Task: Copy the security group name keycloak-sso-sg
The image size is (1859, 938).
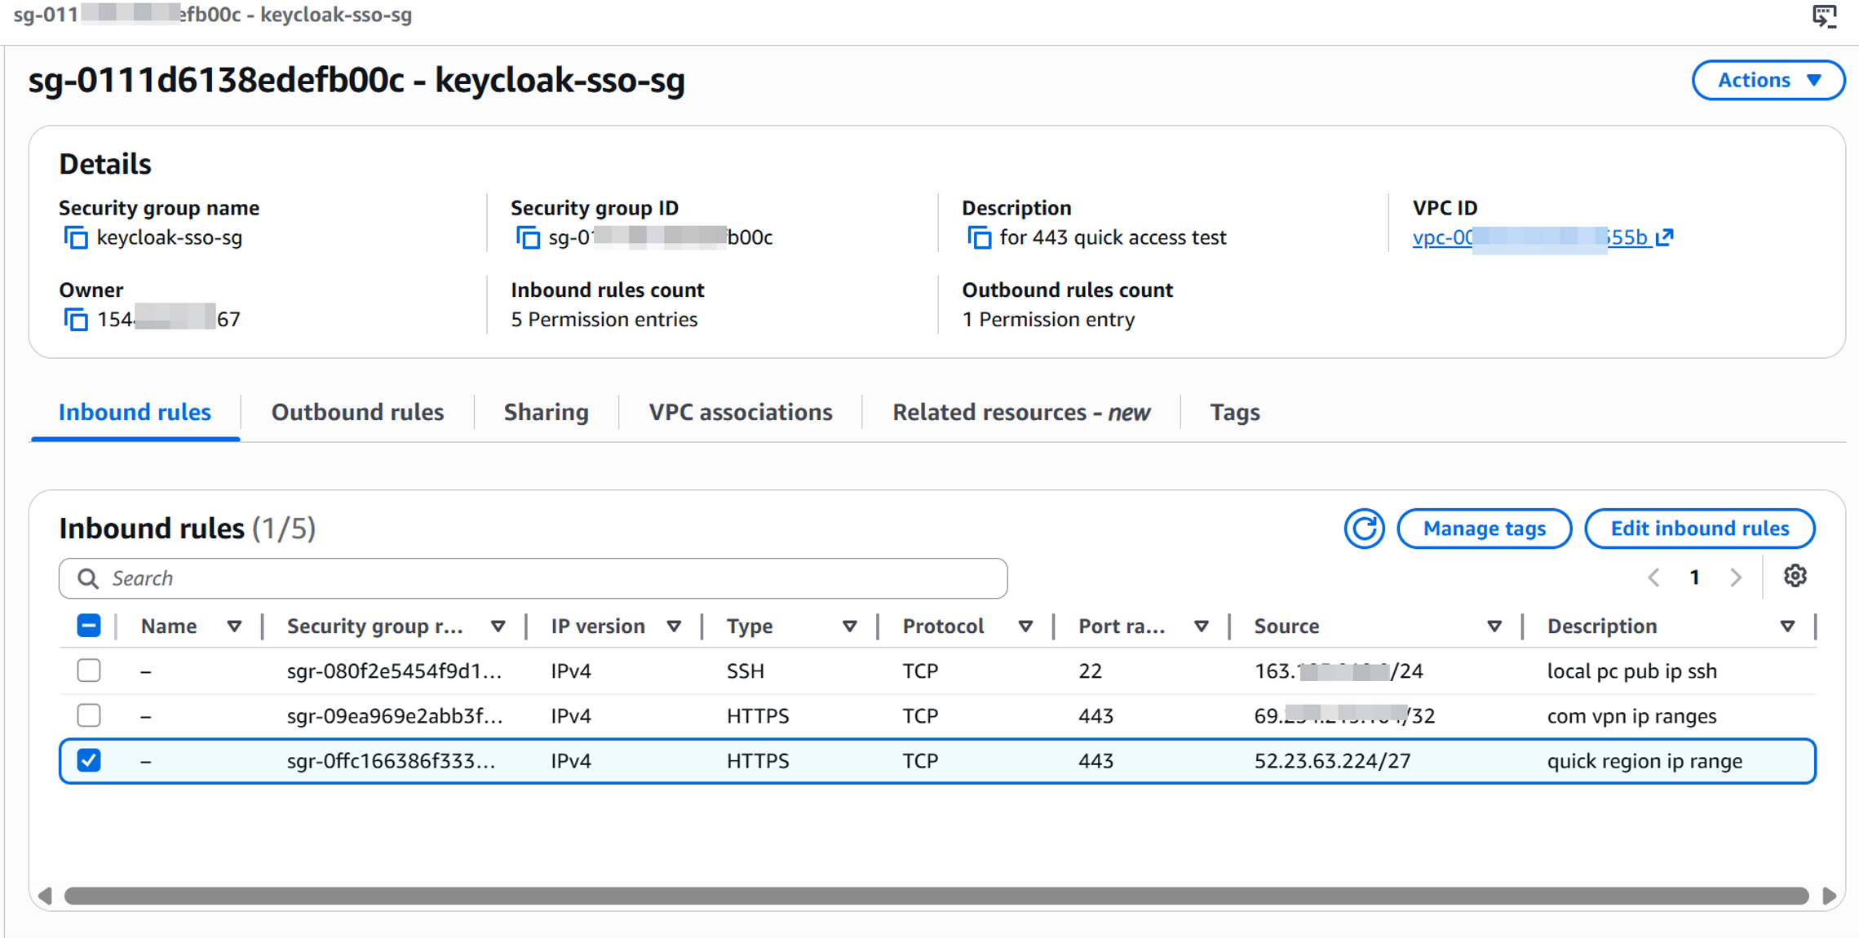Action: (x=76, y=237)
